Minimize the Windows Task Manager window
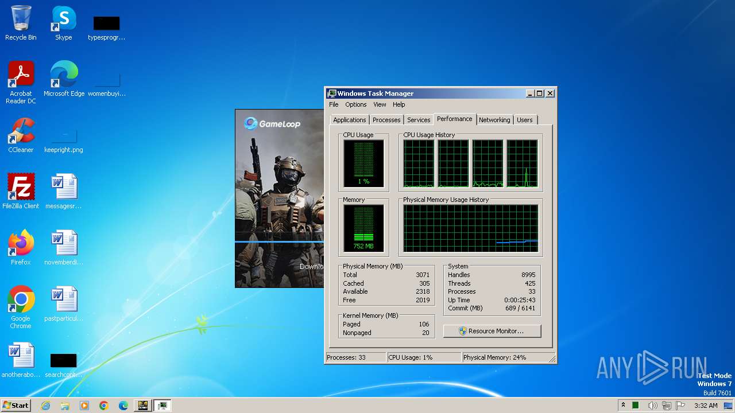The width and height of the screenshot is (735, 413). tap(529, 93)
